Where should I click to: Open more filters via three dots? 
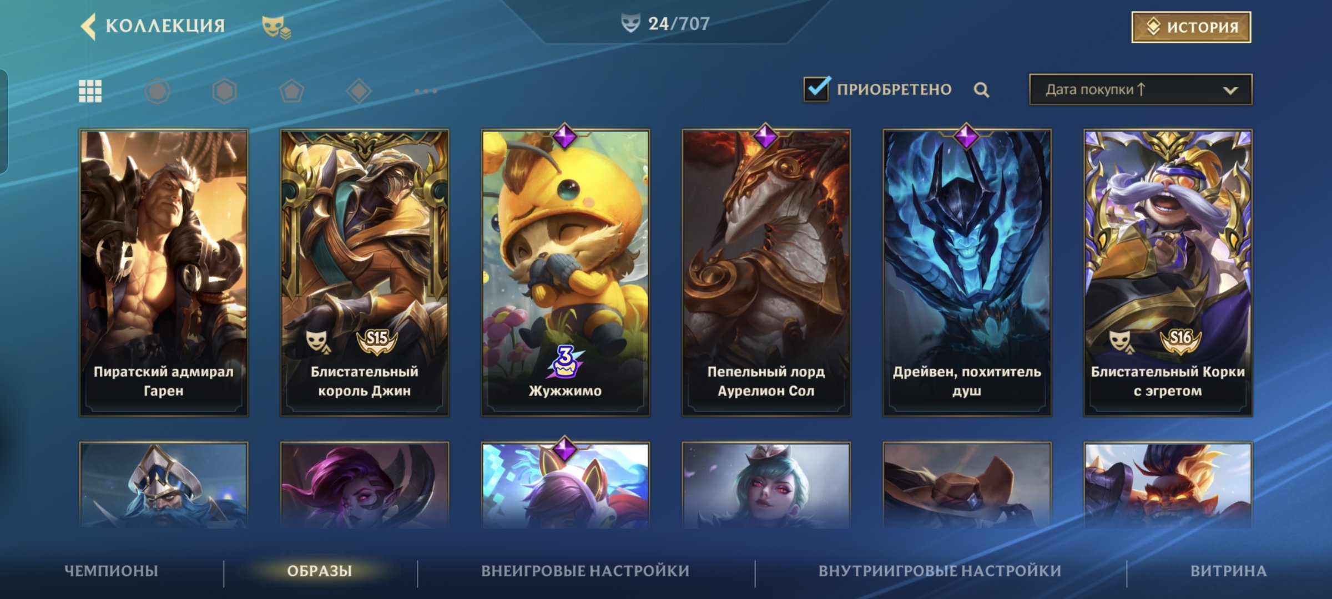[x=426, y=91]
